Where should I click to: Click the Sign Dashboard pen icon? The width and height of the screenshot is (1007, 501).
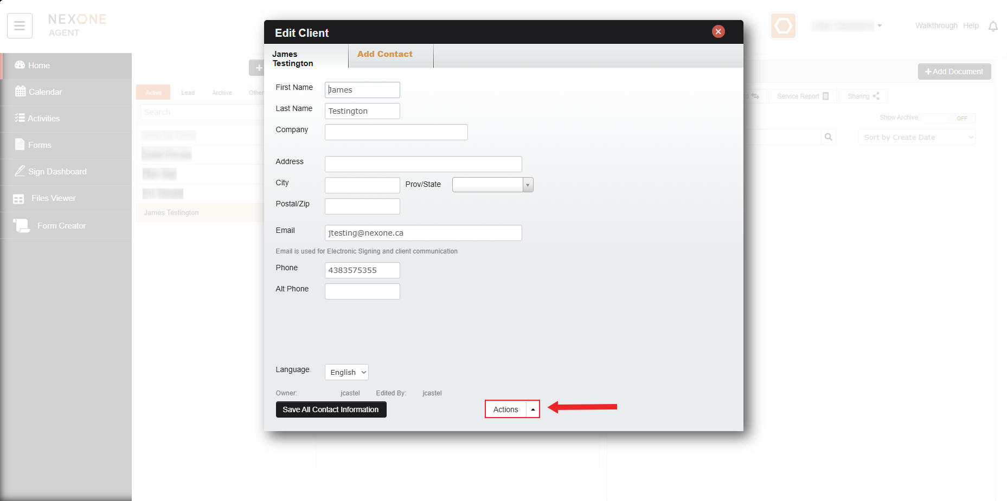coord(20,171)
